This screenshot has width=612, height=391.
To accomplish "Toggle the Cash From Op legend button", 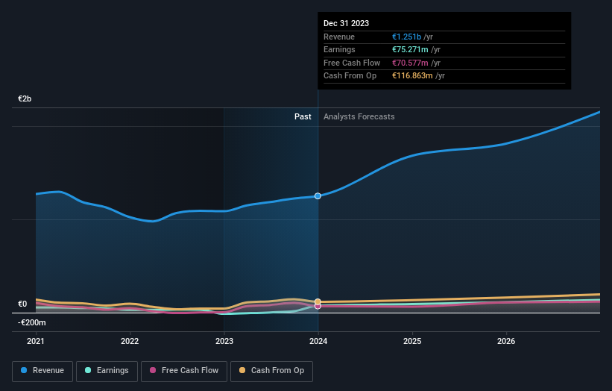I will point(271,371).
